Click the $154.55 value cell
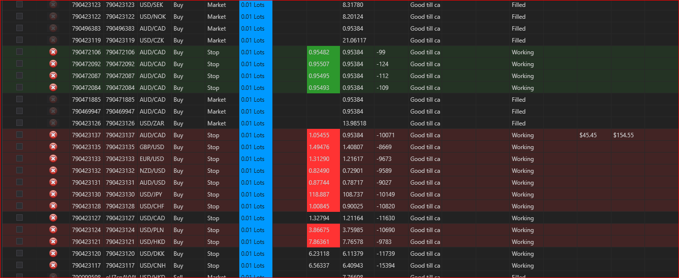This screenshot has width=679, height=278. pos(623,135)
